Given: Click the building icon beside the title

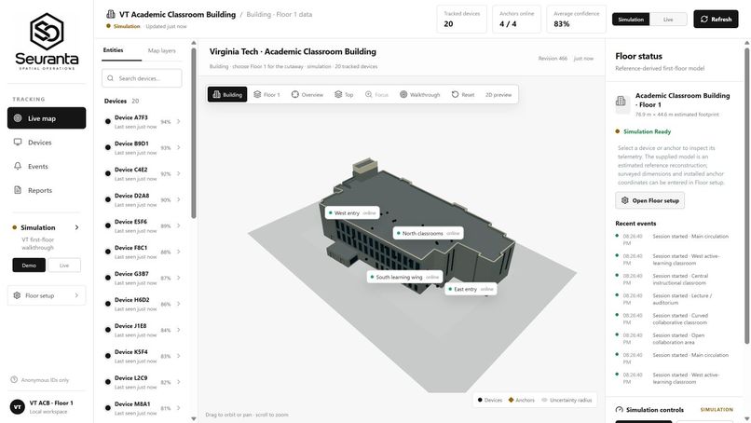Looking at the screenshot, I should point(111,14).
